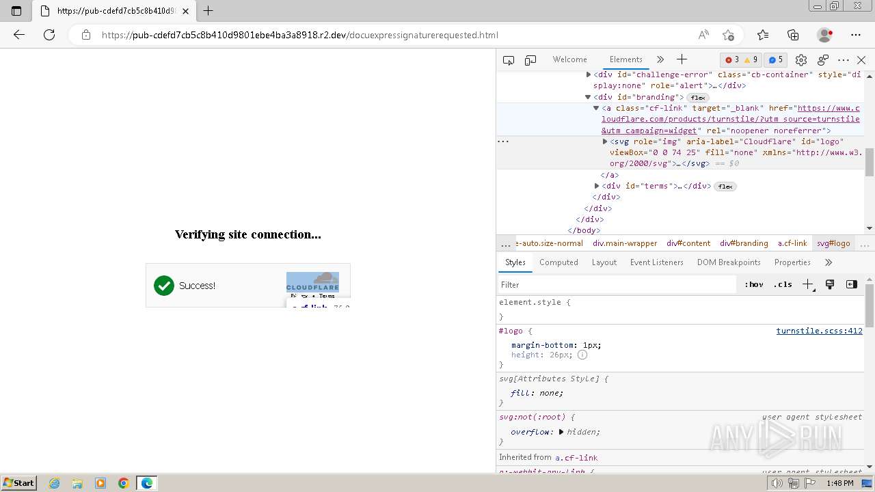Open the Windows Start menu

[x=18, y=483]
